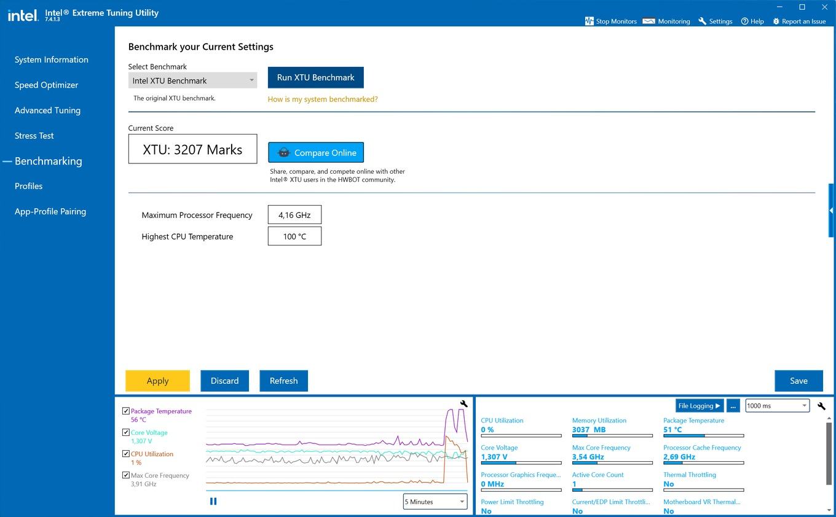Image resolution: width=836 pixels, height=517 pixels.
Task: Open the 1000 ms polling interval dropdown
Action: [x=777, y=406]
